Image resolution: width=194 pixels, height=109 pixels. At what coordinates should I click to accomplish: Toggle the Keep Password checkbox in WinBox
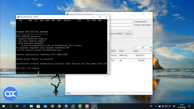pyautogui.click(x=135, y=21)
